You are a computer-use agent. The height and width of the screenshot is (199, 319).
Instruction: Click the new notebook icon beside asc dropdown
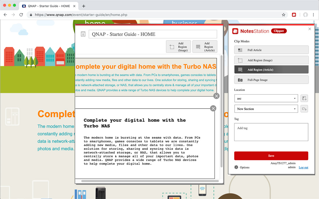coord(304,98)
